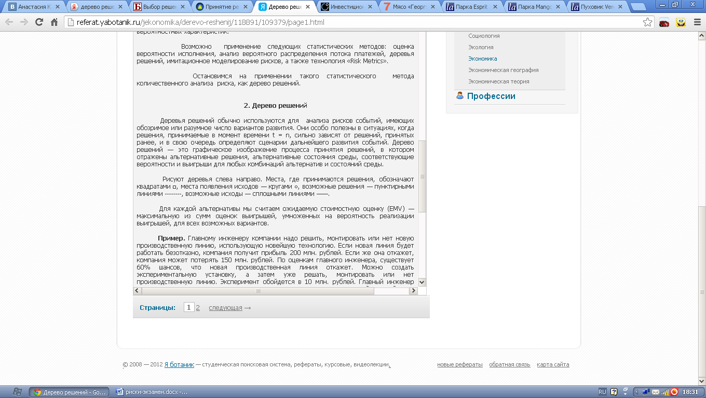Open the 'Социология' category link
The height and width of the screenshot is (398, 706).
click(x=484, y=36)
